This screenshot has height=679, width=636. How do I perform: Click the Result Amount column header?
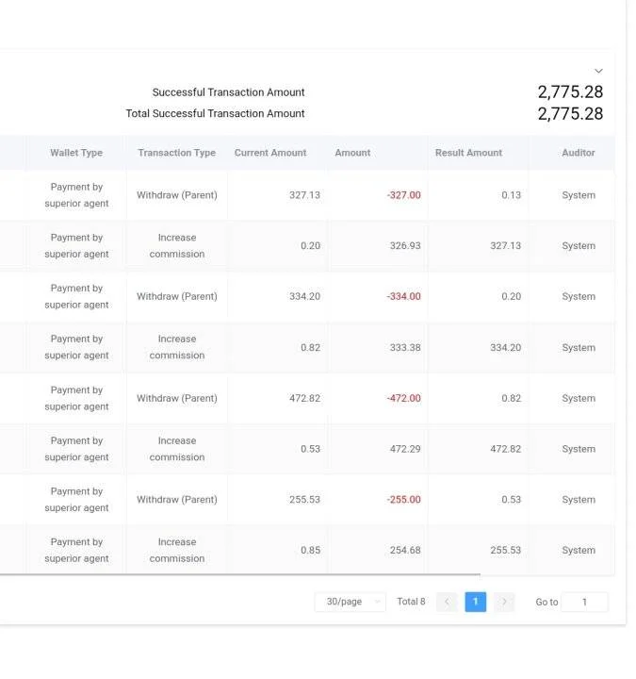tap(468, 153)
